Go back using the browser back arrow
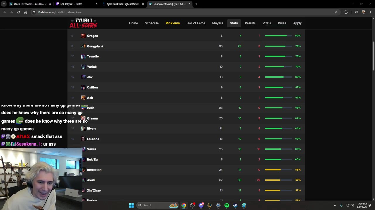The height and width of the screenshot is (210, 375). pos(4,12)
